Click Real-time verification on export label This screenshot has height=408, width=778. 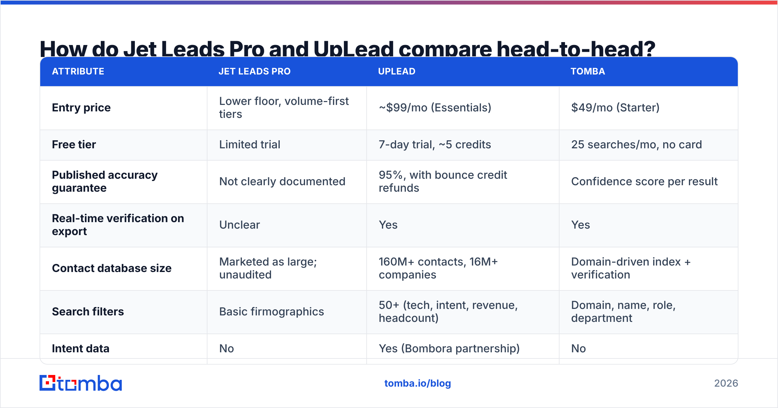(118, 225)
